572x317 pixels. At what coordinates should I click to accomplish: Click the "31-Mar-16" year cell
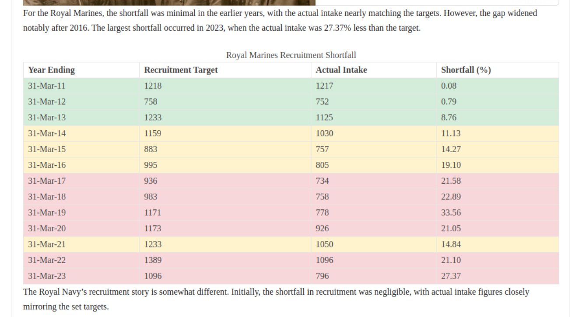[81, 165]
